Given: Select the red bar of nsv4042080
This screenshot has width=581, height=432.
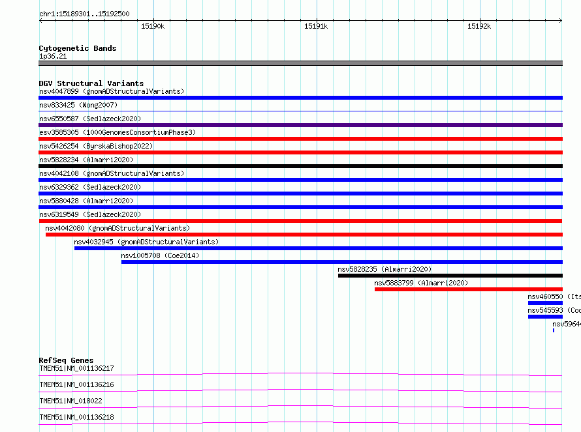Looking at the screenshot, I should [x=304, y=235].
